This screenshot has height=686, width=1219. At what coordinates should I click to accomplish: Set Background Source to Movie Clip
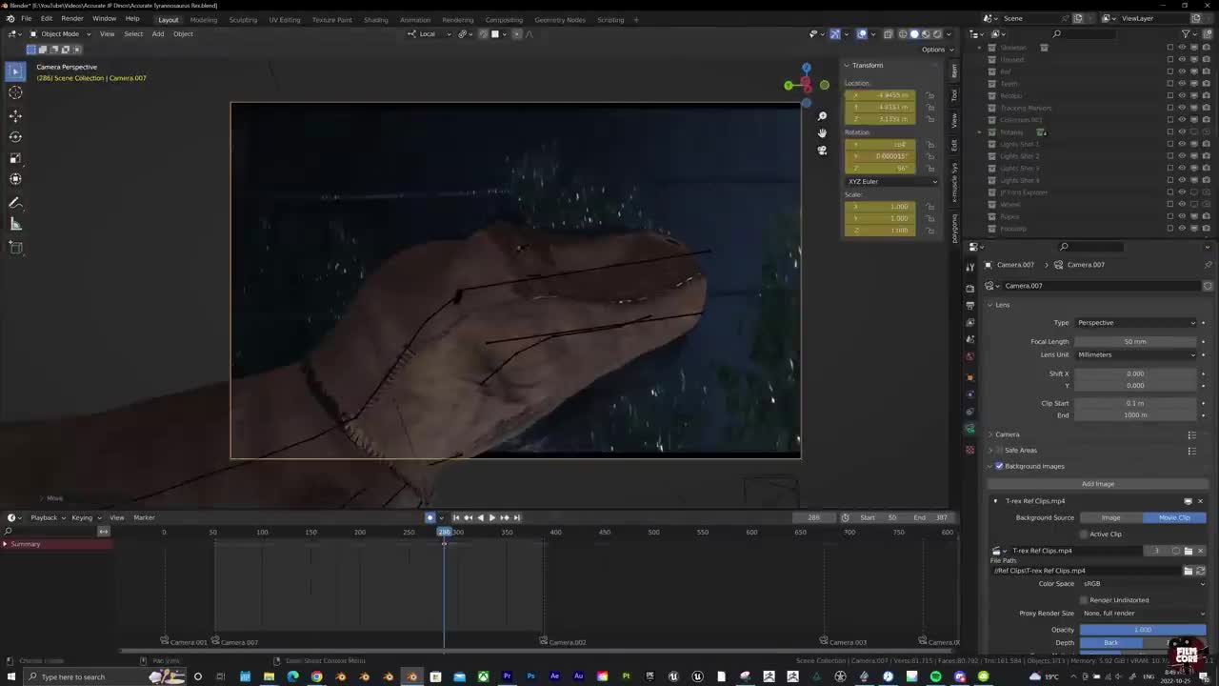(1174, 518)
